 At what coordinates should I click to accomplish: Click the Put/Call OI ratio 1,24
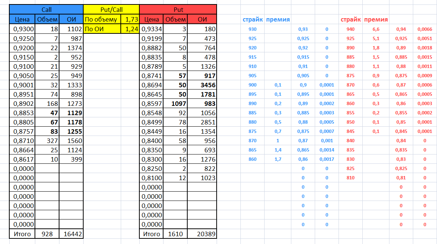tap(130, 29)
